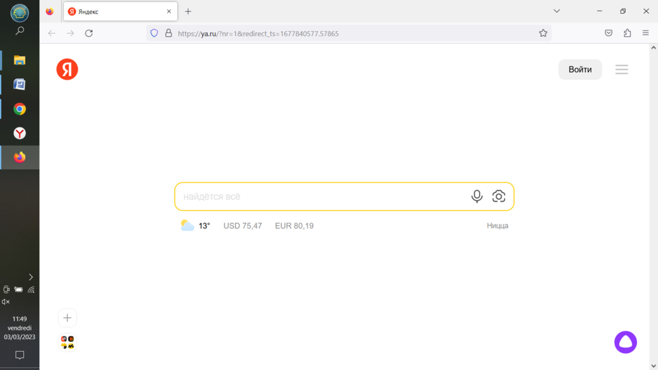Image resolution: width=658 pixels, height=370 pixels.
Task: Select the Яндекс browser tab
Action: tap(118, 11)
